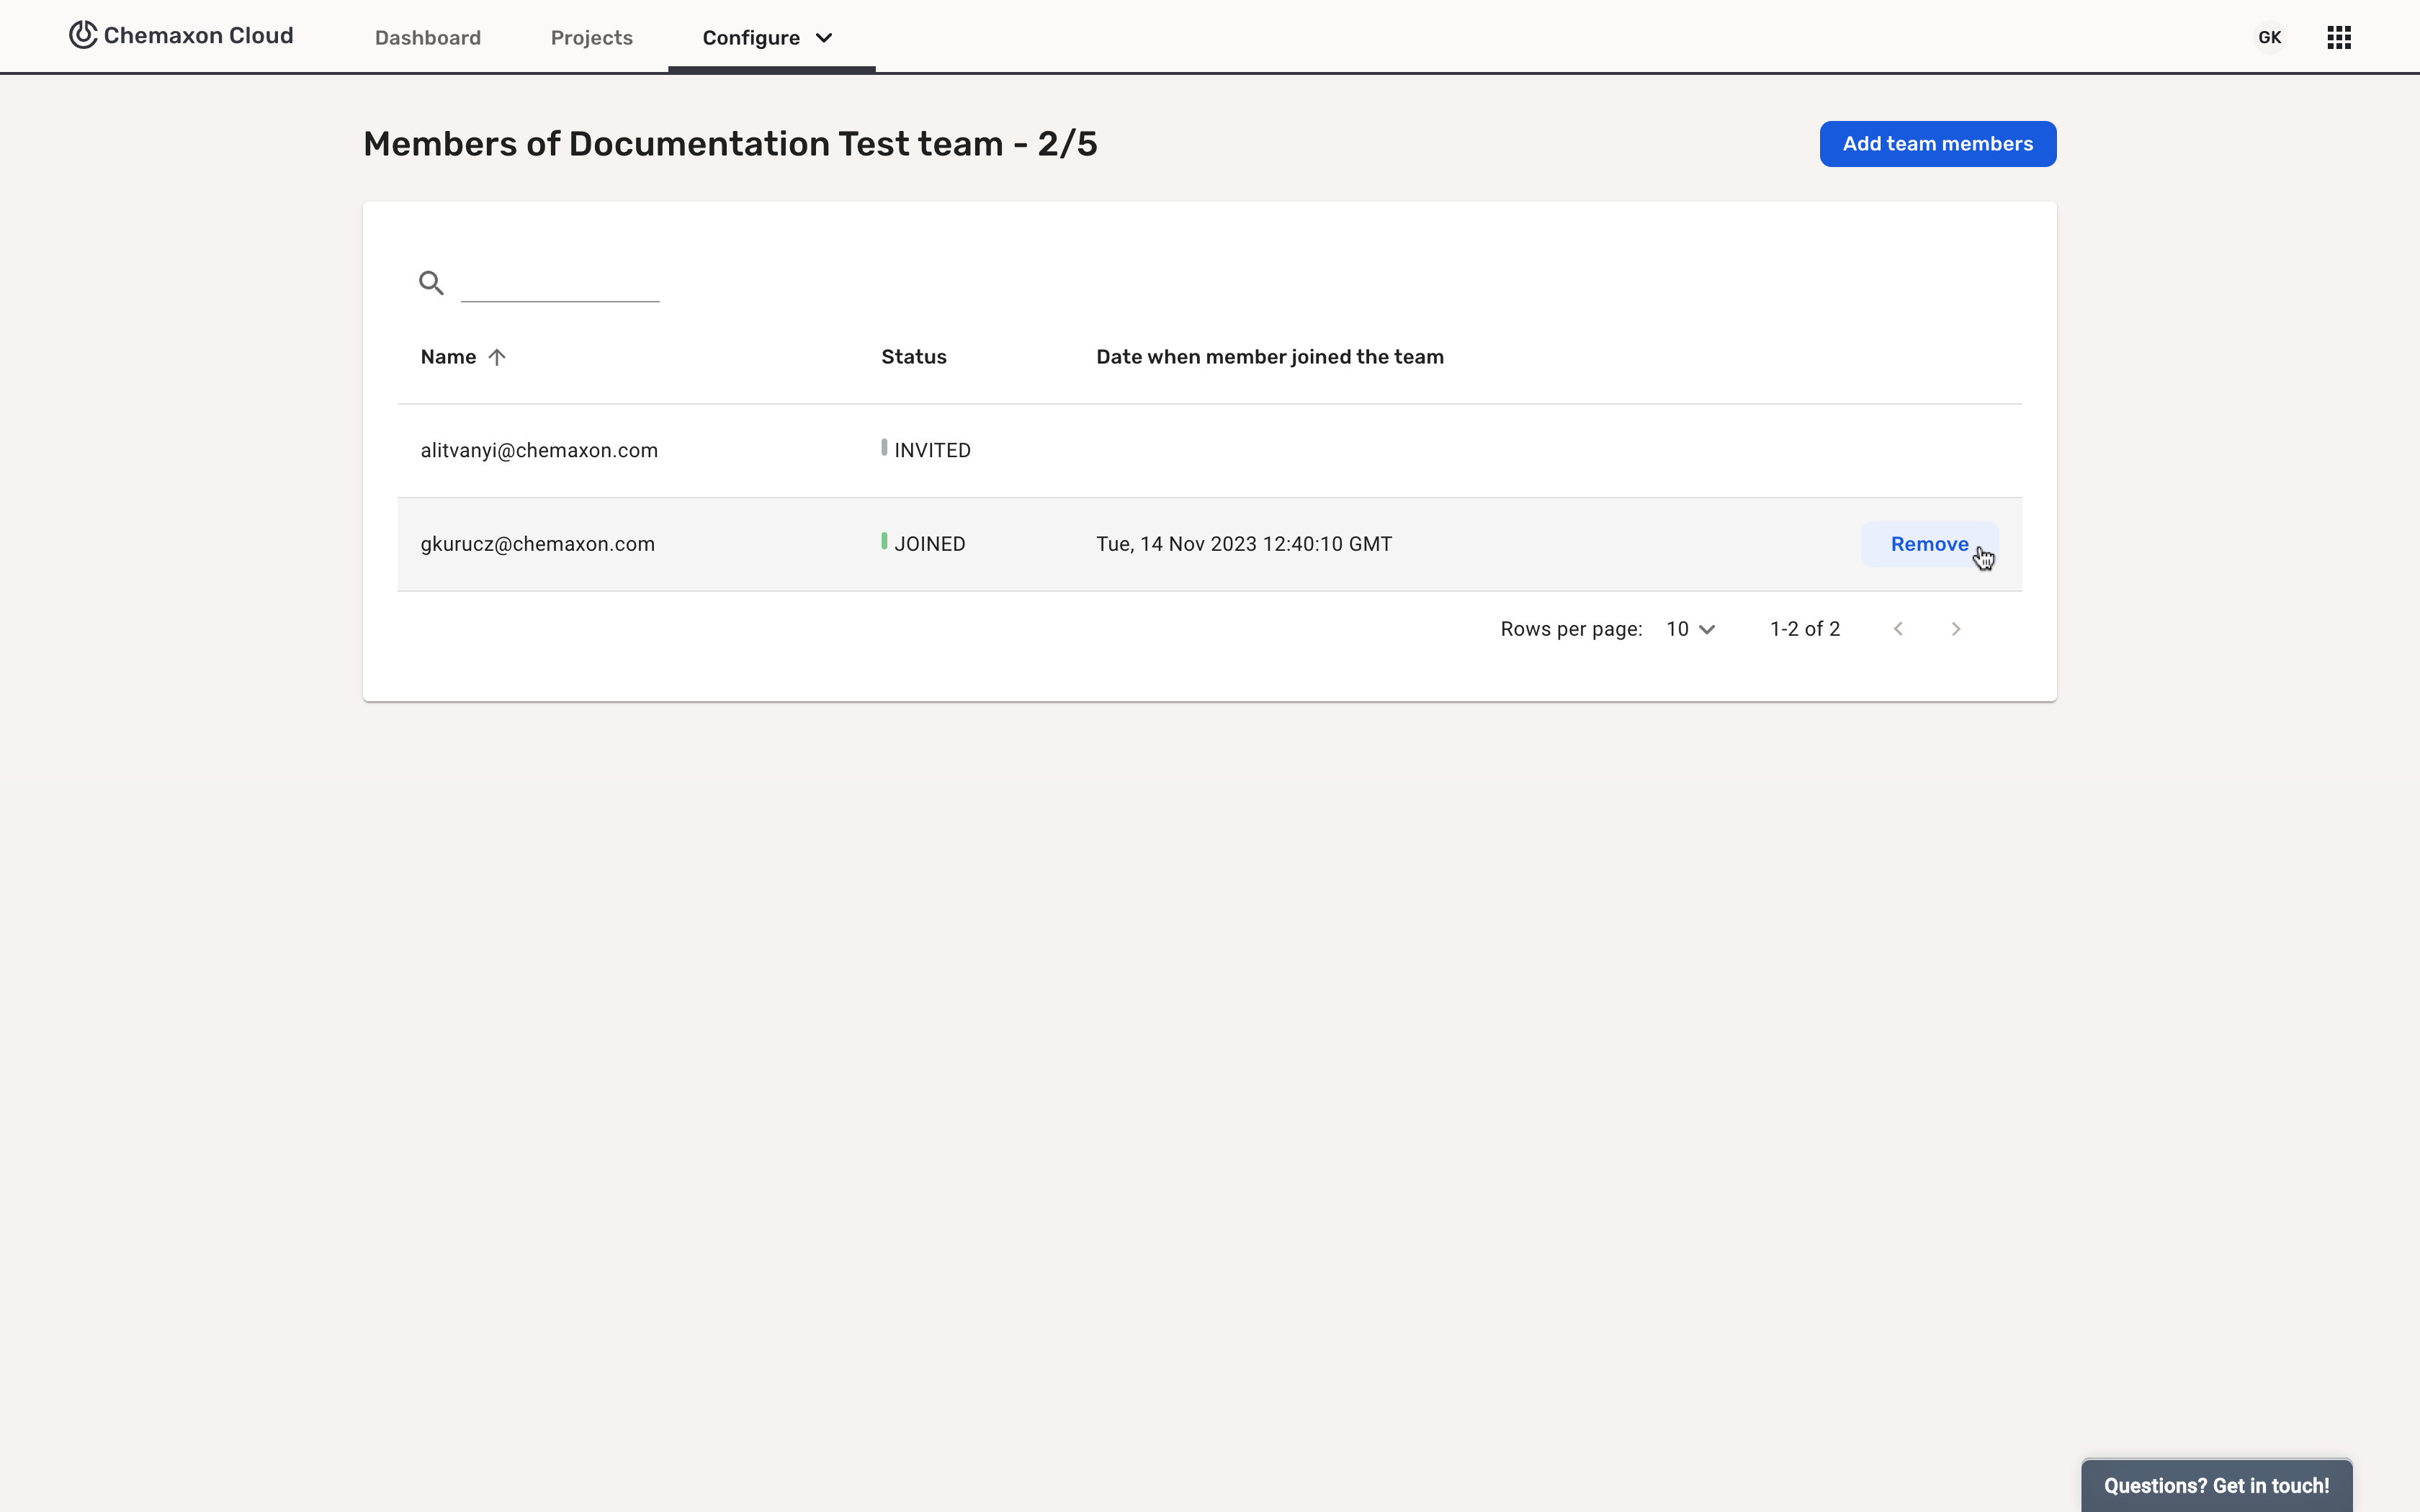
Task: Open the Dashboard tab
Action: [428, 38]
